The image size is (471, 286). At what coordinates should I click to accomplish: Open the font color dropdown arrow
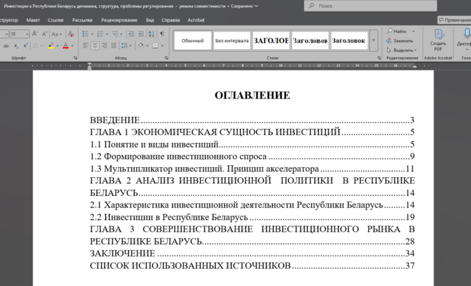(73, 46)
